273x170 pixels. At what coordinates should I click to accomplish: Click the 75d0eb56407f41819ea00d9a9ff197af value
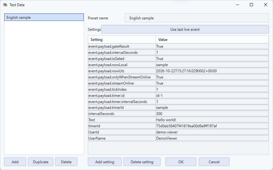(x=212, y=126)
